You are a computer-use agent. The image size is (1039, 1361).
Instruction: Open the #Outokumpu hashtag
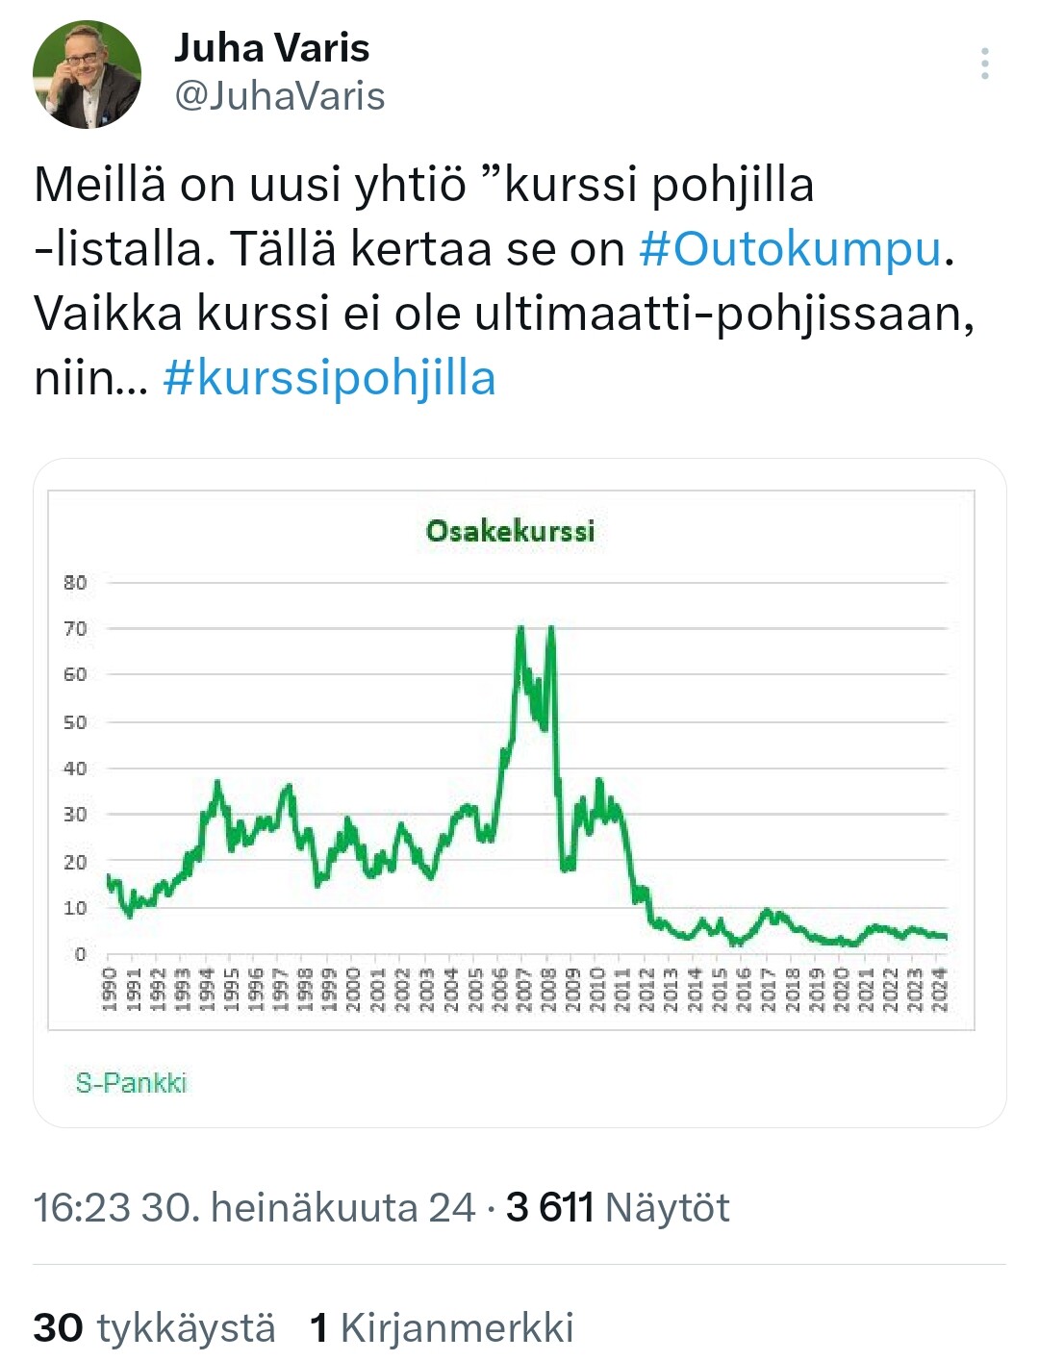click(791, 249)
